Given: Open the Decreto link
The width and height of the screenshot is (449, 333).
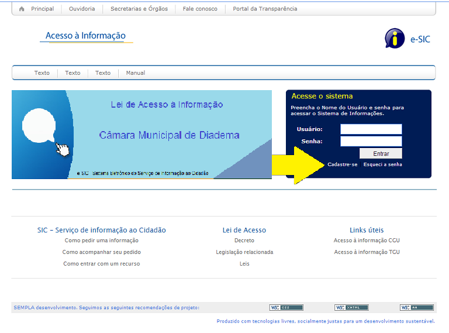Looking at the screenshot, I should tap(244, 241).
